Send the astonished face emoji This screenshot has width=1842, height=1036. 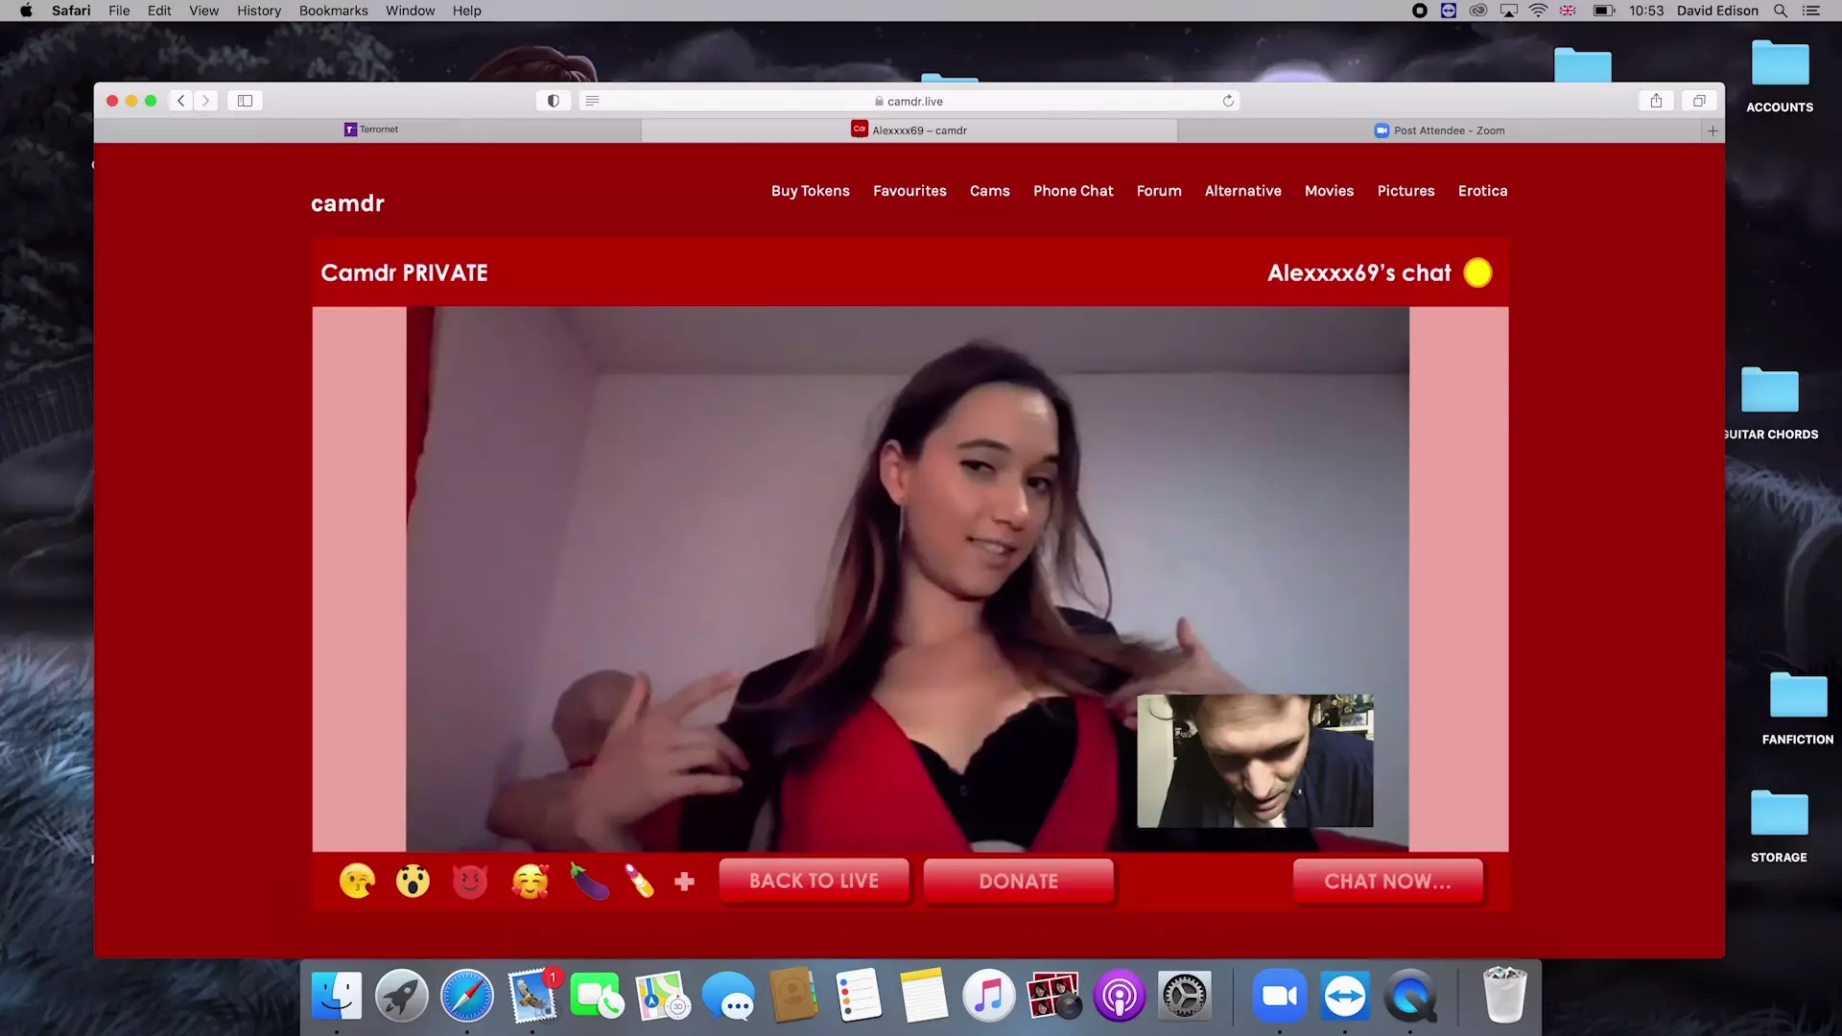413,881
